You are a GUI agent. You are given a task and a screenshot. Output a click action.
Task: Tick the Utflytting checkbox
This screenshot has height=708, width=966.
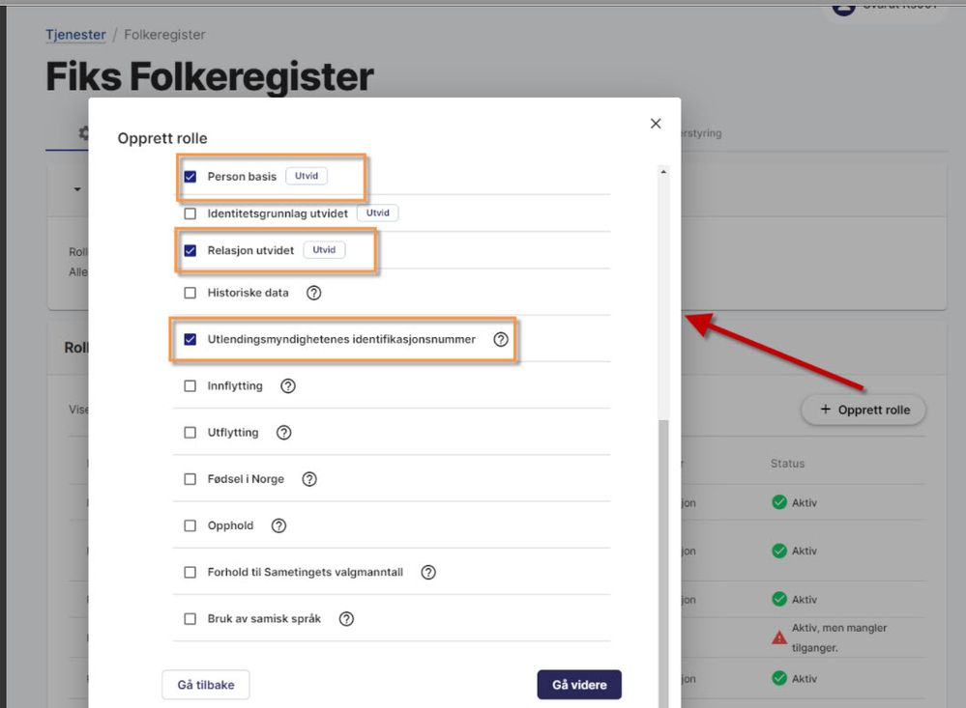(190, 433)
